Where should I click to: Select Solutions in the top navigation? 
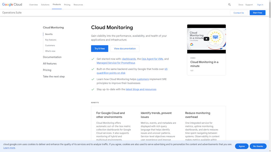(x=45, y=4)
